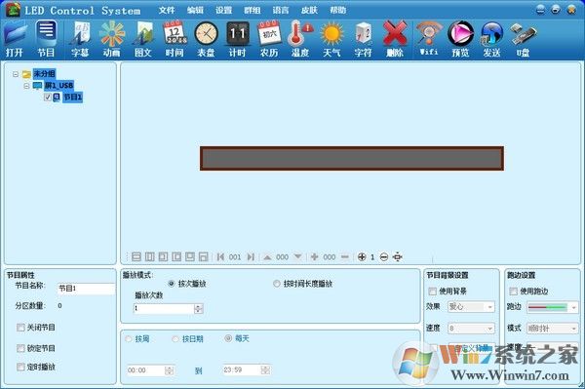Click the 播放次数 spinner arrows
The image size is (585, 389).
[x=199, y=308]
